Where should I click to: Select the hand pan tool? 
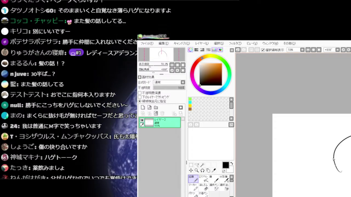[208, 170]
